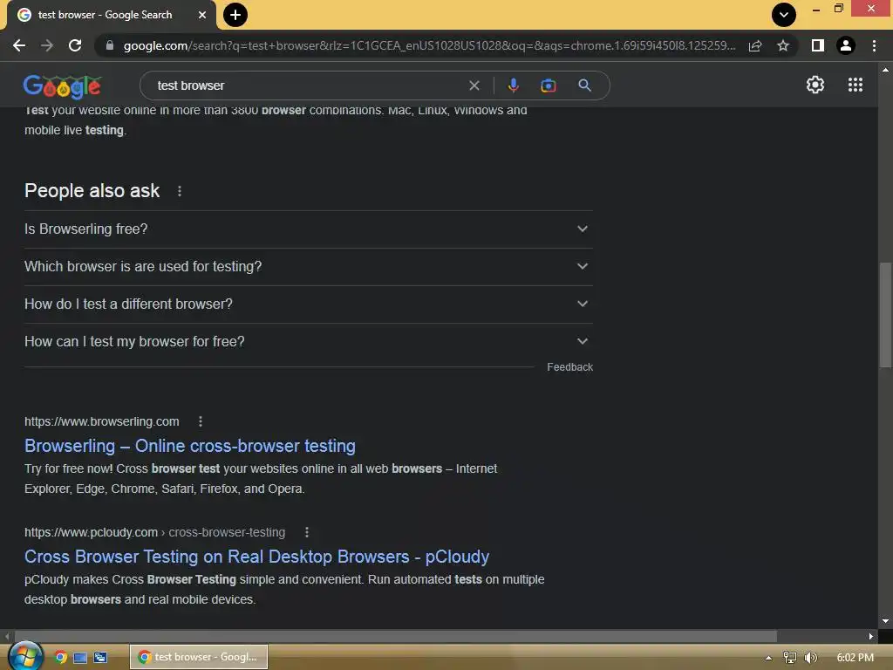View site information via lock icon
The height and width of the screenshot is (670, 893).
coord(110,45)
